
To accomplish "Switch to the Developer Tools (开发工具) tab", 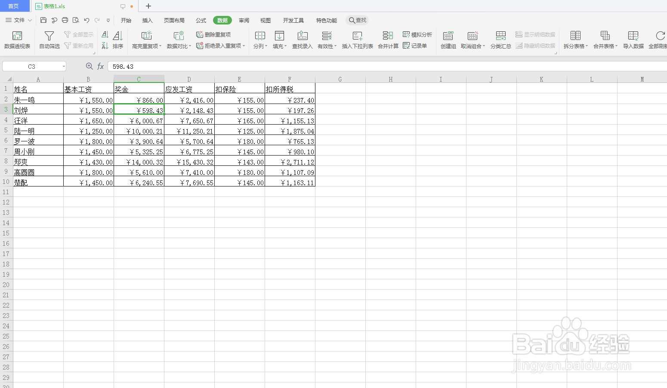I will pos(293,20).
